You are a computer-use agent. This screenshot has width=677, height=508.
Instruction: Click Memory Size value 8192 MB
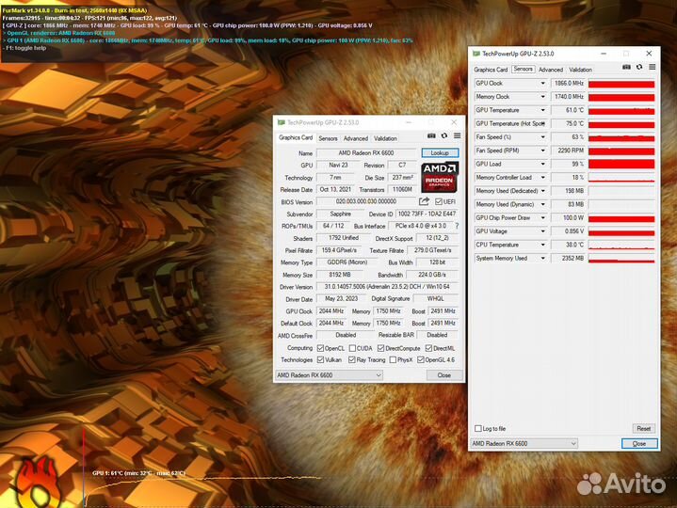339,275
